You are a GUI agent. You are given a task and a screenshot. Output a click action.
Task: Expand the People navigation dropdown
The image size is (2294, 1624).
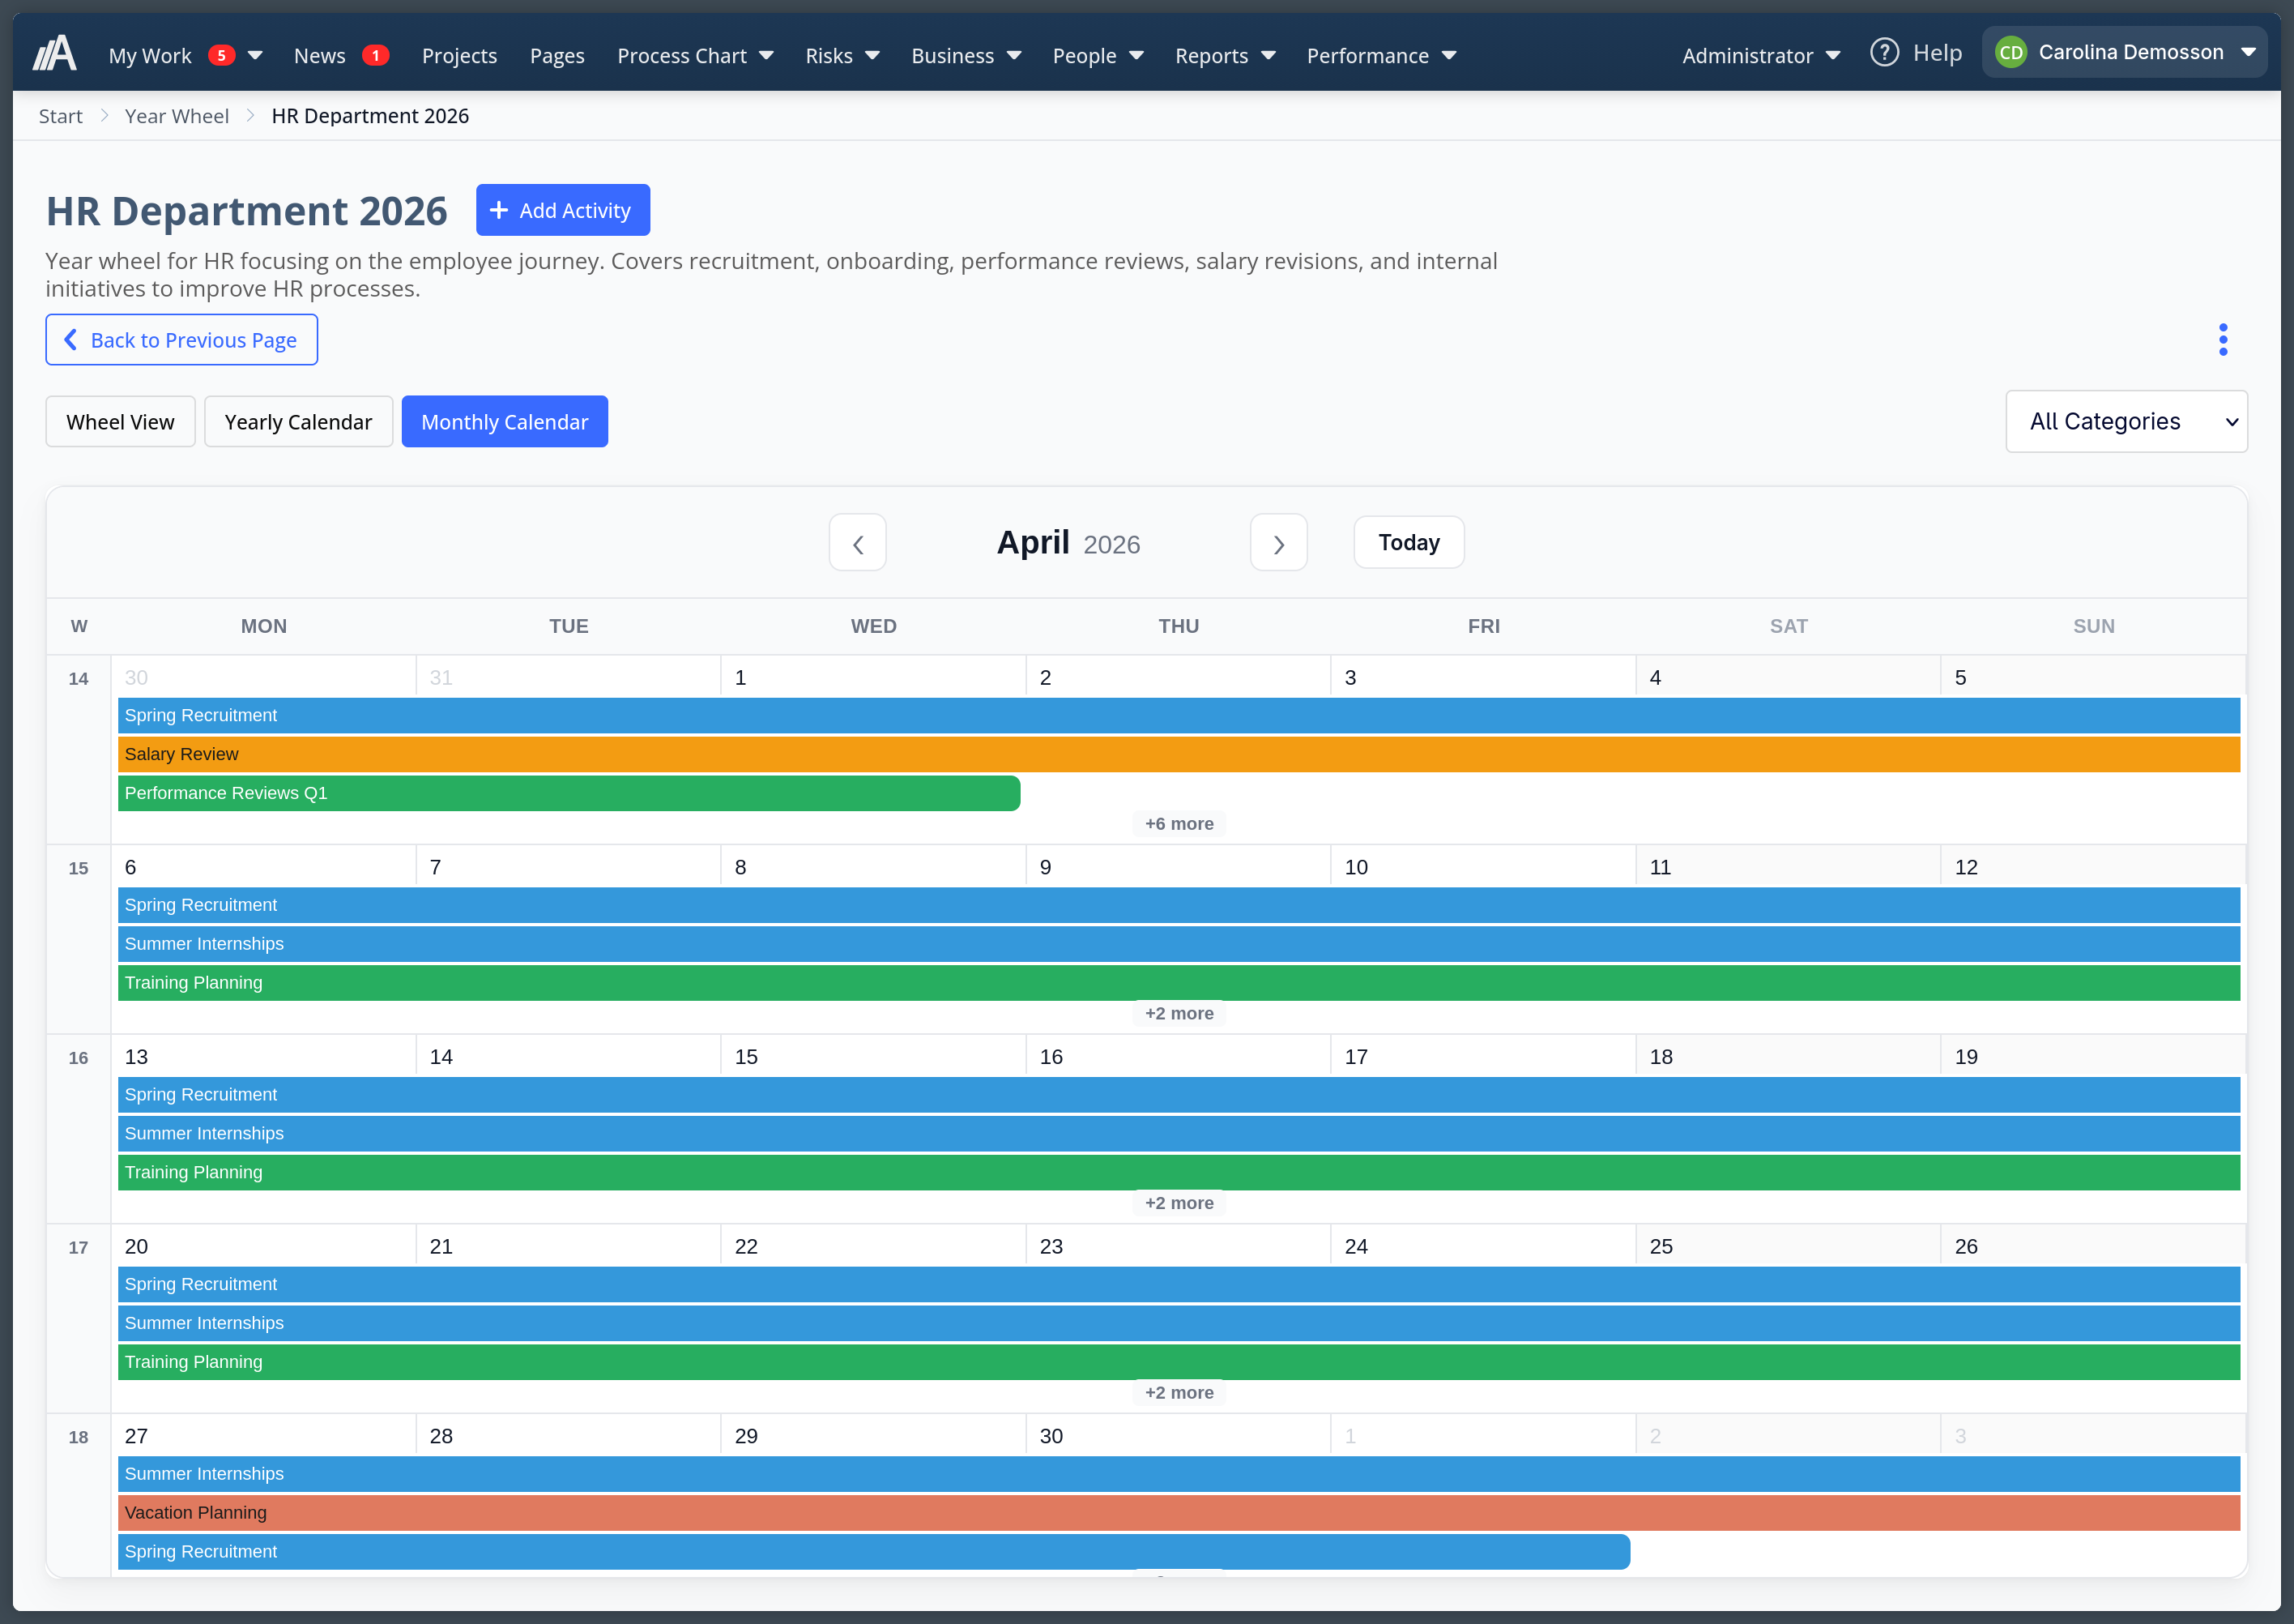[1098, 55]
